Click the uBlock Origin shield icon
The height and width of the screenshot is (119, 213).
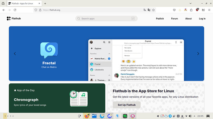point(197,10)
